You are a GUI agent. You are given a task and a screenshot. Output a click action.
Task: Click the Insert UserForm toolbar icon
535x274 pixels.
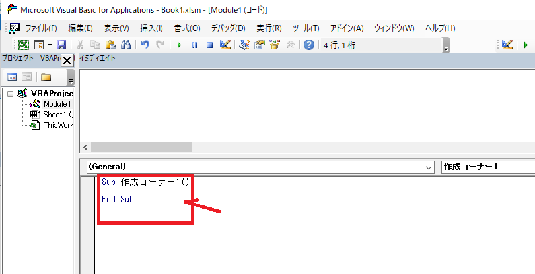[39, 45]
